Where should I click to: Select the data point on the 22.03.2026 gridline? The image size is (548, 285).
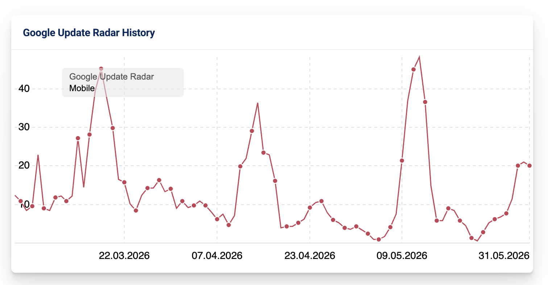[124, 182]
